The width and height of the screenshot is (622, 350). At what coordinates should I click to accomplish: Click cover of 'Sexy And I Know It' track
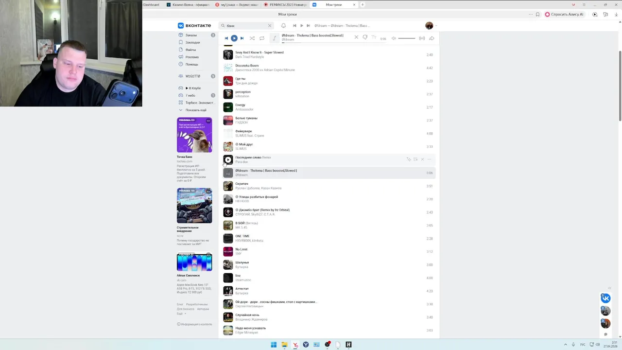228,54
